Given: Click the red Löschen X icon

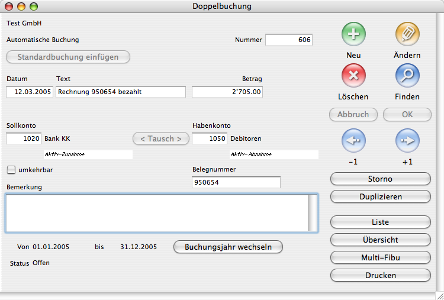Looking at the screenshot, I should [x=353, y=76].
